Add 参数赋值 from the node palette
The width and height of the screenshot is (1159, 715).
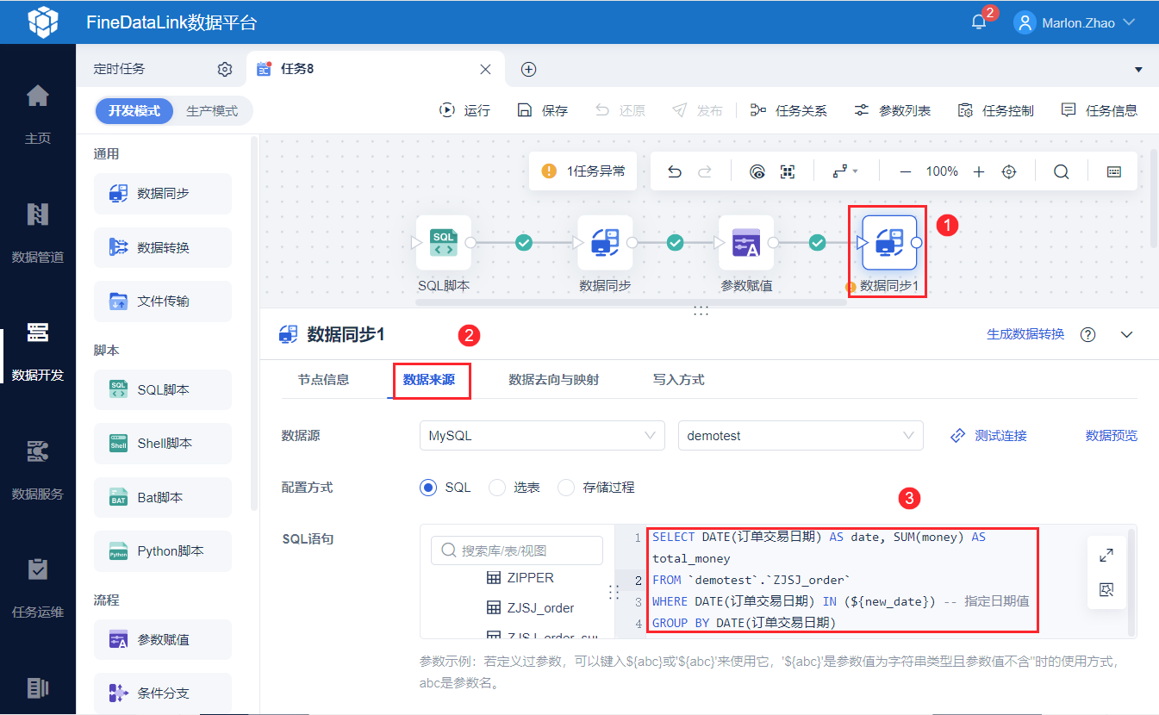pyautogui.click(x=163, y=639)
